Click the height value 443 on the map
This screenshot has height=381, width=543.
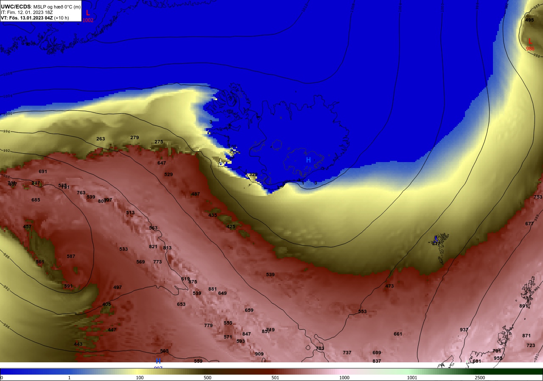pyautogui.click(x=78, y=345)
